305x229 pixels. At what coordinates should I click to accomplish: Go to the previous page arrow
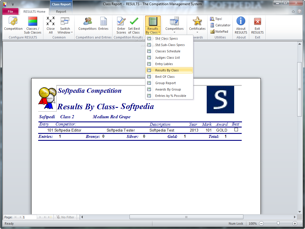point(20,217)
